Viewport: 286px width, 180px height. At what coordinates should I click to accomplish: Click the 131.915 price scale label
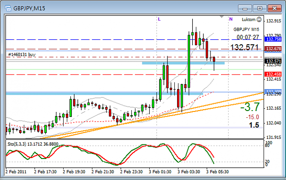coord(274,138)
